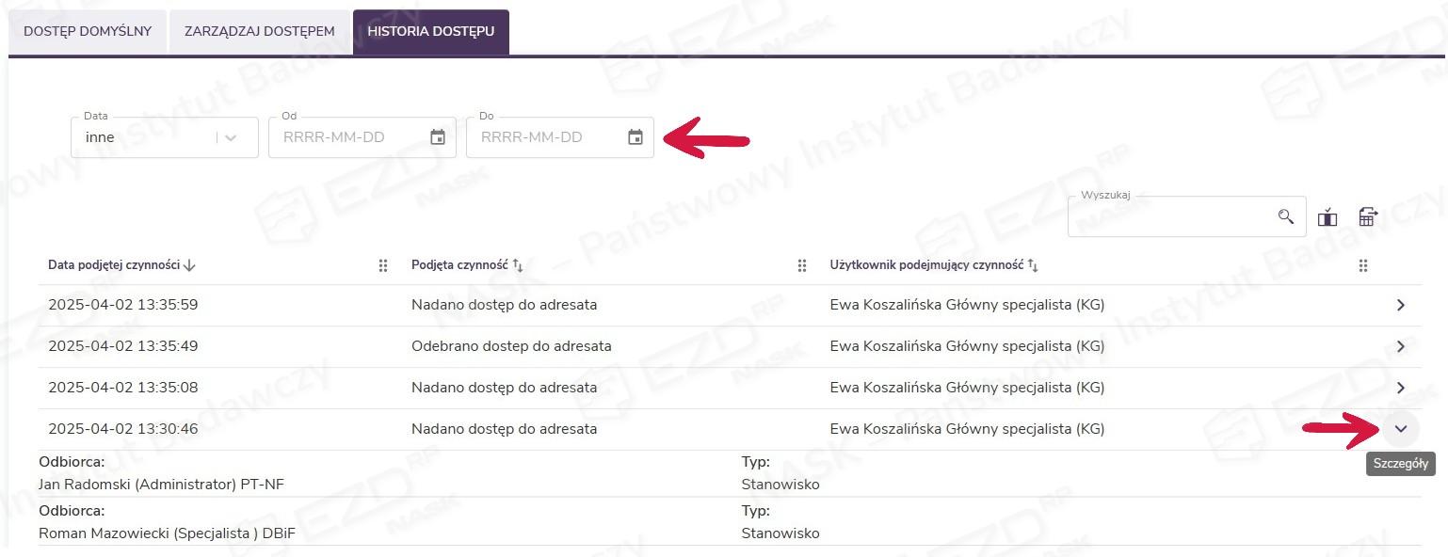The image size is (1448, 557).
Task: Open the Data dropdown showing inne
Action: [x=165, y=137]
